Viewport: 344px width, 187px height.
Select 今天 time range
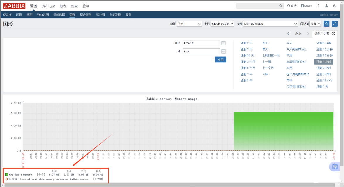coord(289,43)
